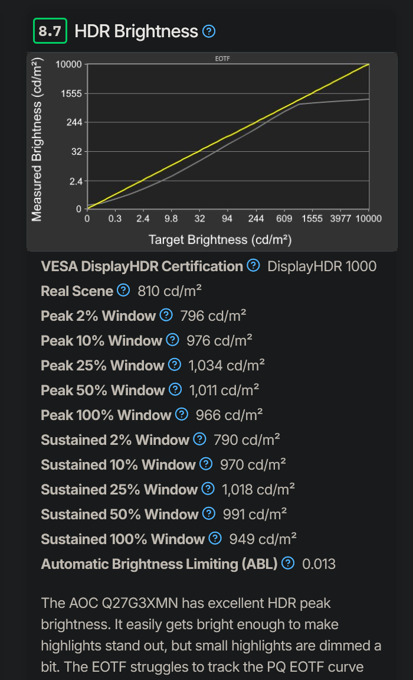Click the Peak 2% Window question mark icon
The image size is (413, 680).
(x=165, y=315)
